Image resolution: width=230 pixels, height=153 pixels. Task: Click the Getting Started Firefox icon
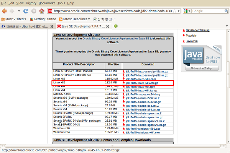pyautogui.click(x=31, y=19)
